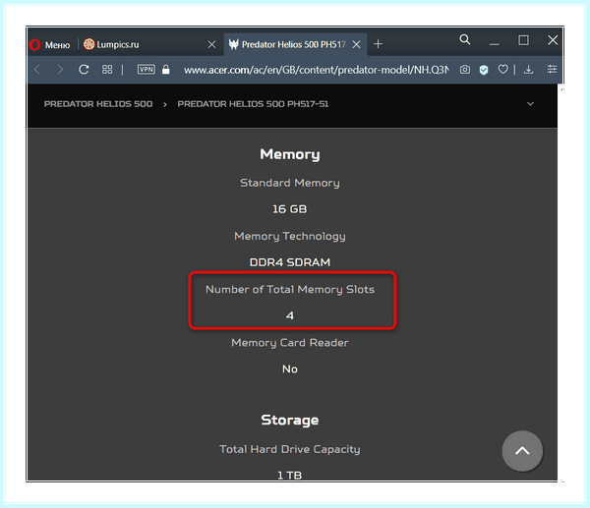
Task: Click the Storage section heading
Action: click(290, 421)
